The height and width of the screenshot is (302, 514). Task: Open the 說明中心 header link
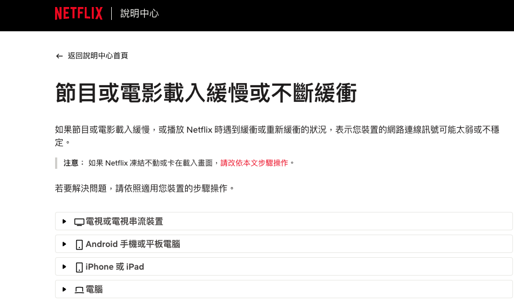pyautogui.click(x=140, y=13)
